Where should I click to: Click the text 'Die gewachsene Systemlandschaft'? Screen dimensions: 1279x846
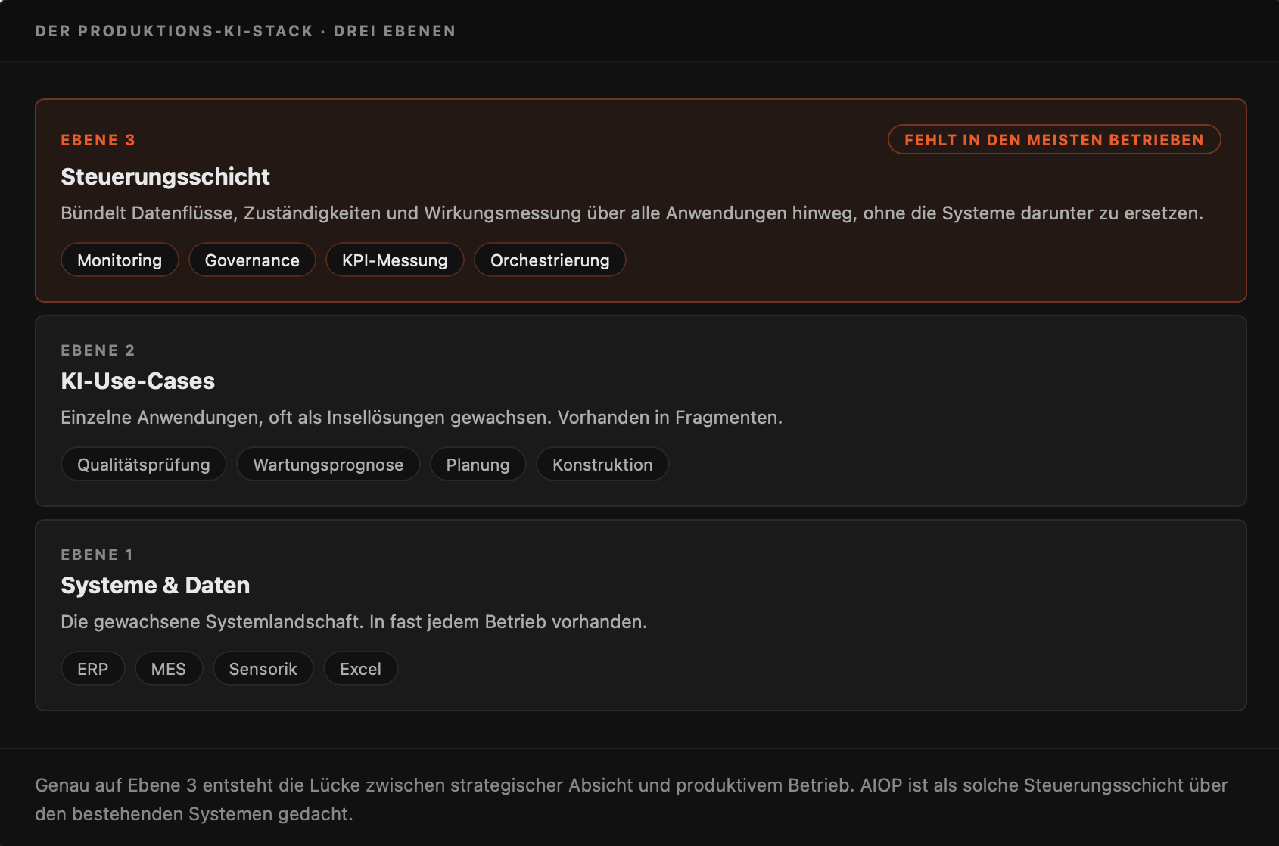pyautogui.click(x=212, y=622)
